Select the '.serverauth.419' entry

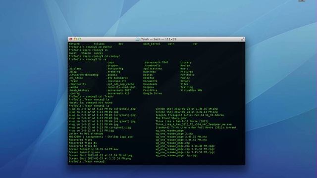(x=118, y=93)
